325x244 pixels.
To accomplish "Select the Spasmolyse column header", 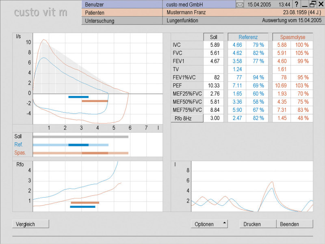I will 292,37.
